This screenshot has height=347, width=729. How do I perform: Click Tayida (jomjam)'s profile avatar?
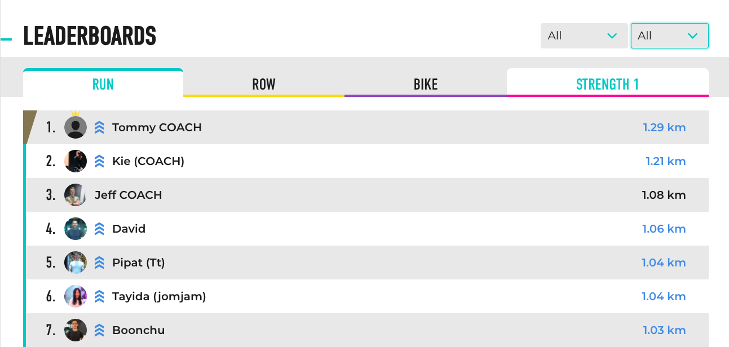point(76,296)
